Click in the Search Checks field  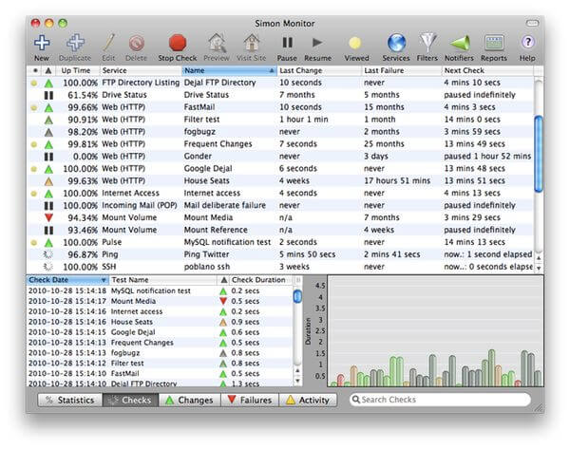coord(440,400)
